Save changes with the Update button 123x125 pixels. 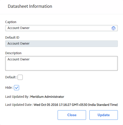[x=104, y=115]
